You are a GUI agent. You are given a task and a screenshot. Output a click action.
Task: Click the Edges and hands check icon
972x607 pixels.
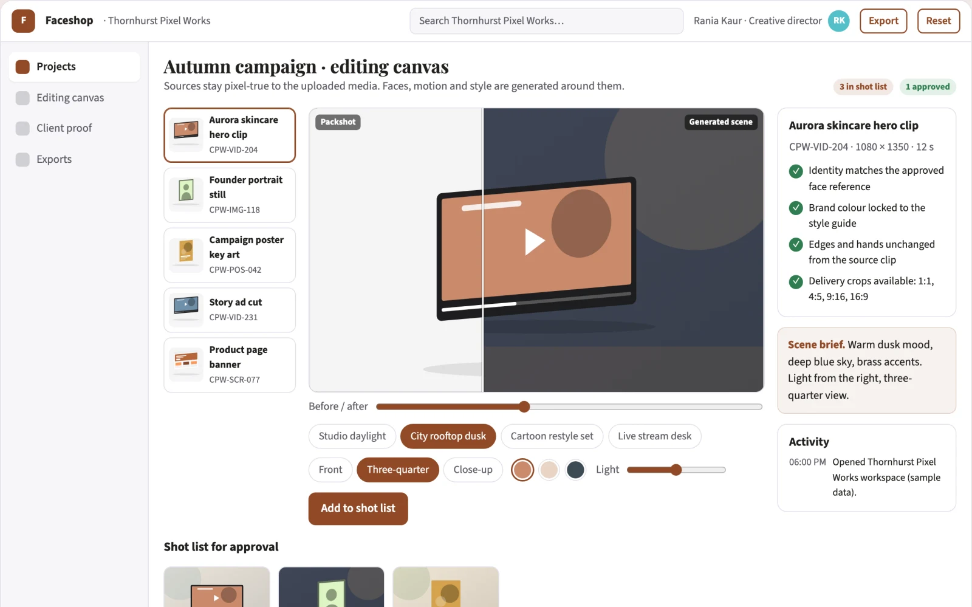pos(796,244)
